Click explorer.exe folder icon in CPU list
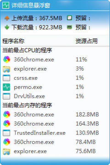 click(7, 69)
